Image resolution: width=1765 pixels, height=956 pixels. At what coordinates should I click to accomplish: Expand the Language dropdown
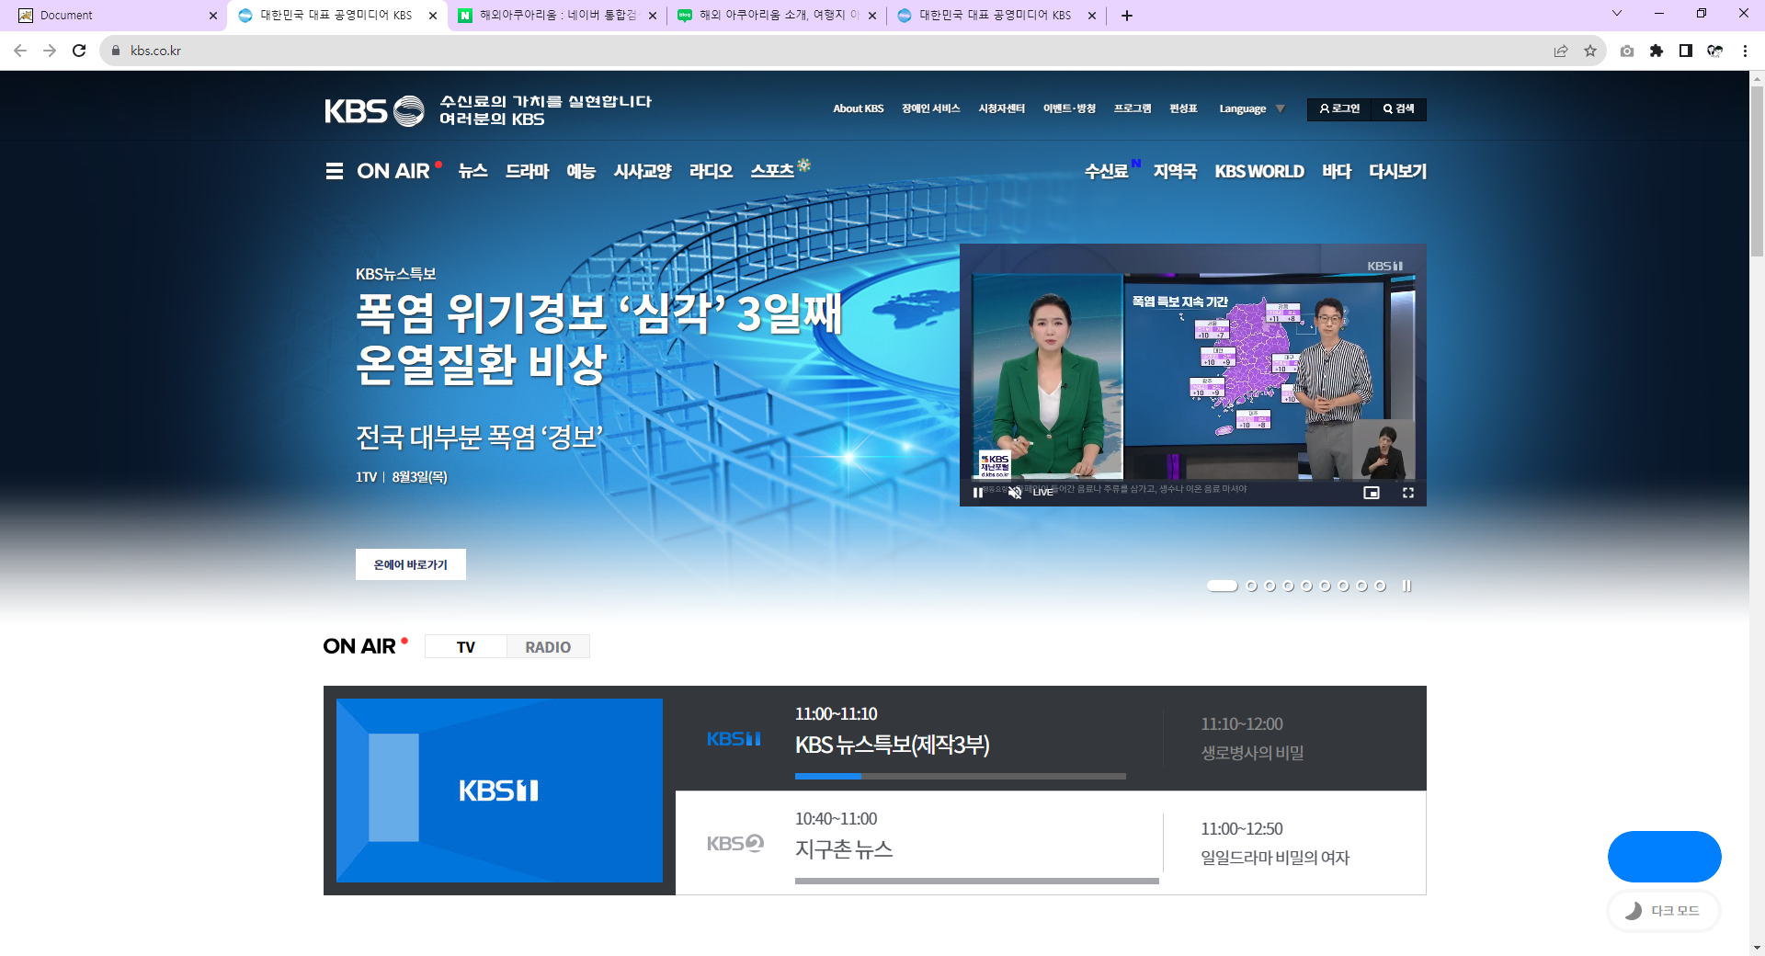coord(1252,108)
